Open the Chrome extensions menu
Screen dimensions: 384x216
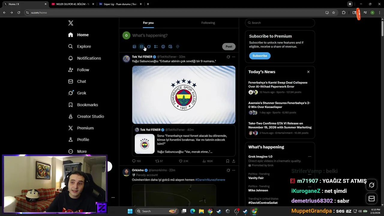coord(344,13)
